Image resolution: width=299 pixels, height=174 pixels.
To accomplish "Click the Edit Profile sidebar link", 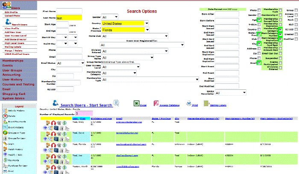I will tap(11, 12).
